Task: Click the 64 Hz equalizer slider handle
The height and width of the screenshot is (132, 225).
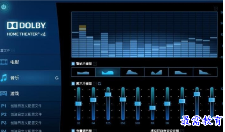Action: click(x=93, y=100)
